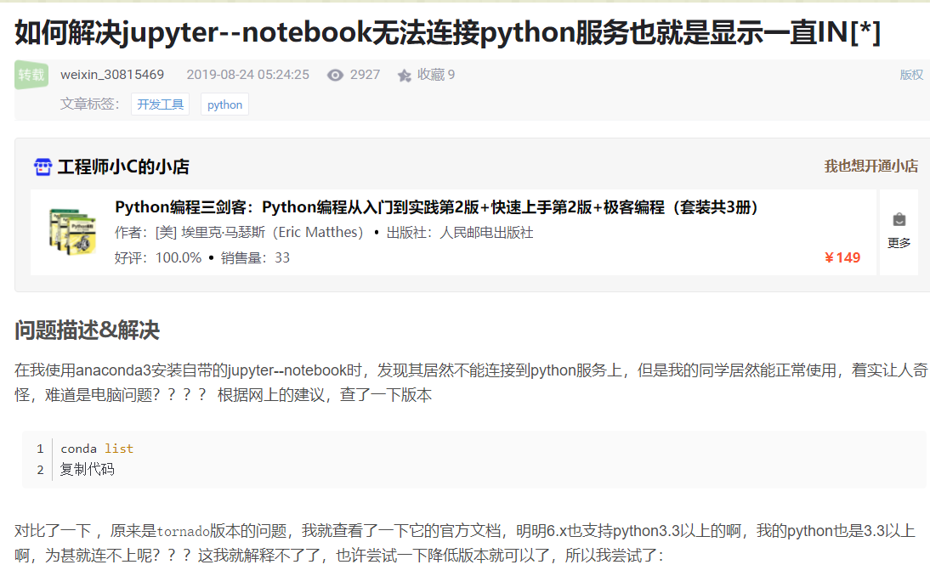Open the 开发工具 tag
The height and width of the screenshot is (576, 930).
pyautogui.click(x=160, y=104)
